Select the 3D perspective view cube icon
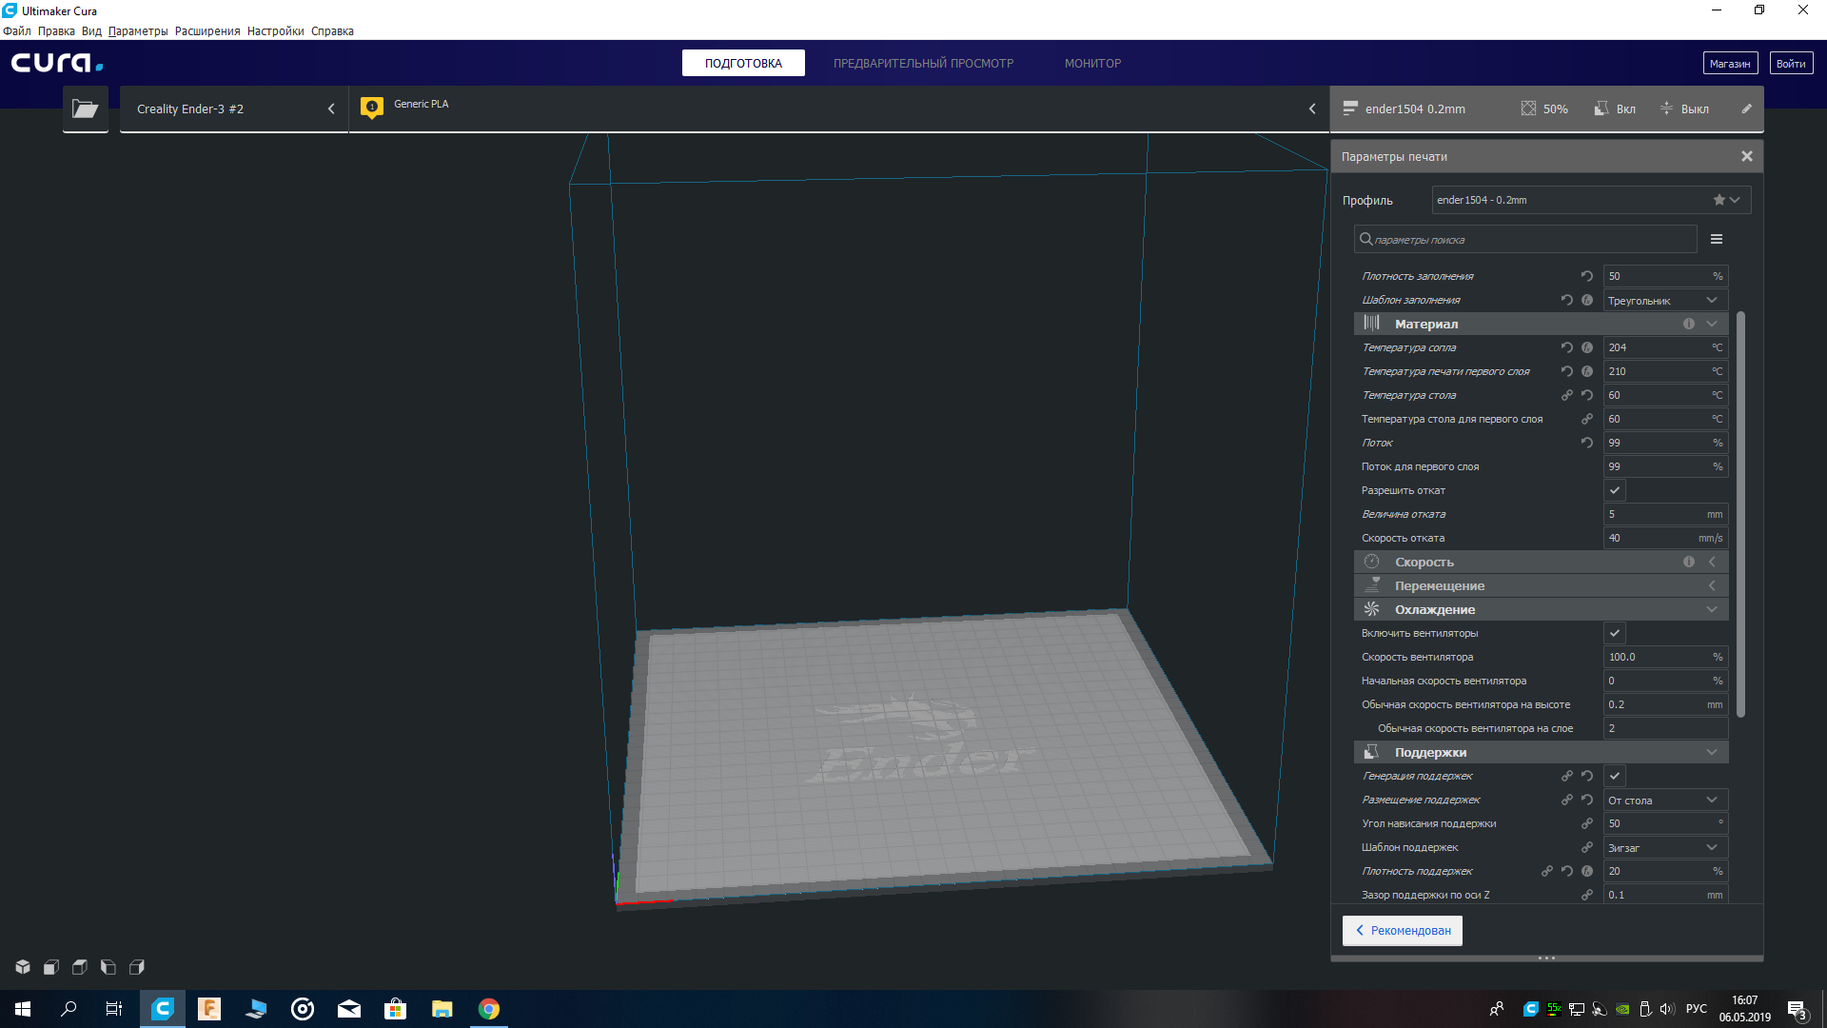1827x1028 pixels. click(x=23, y=967)
